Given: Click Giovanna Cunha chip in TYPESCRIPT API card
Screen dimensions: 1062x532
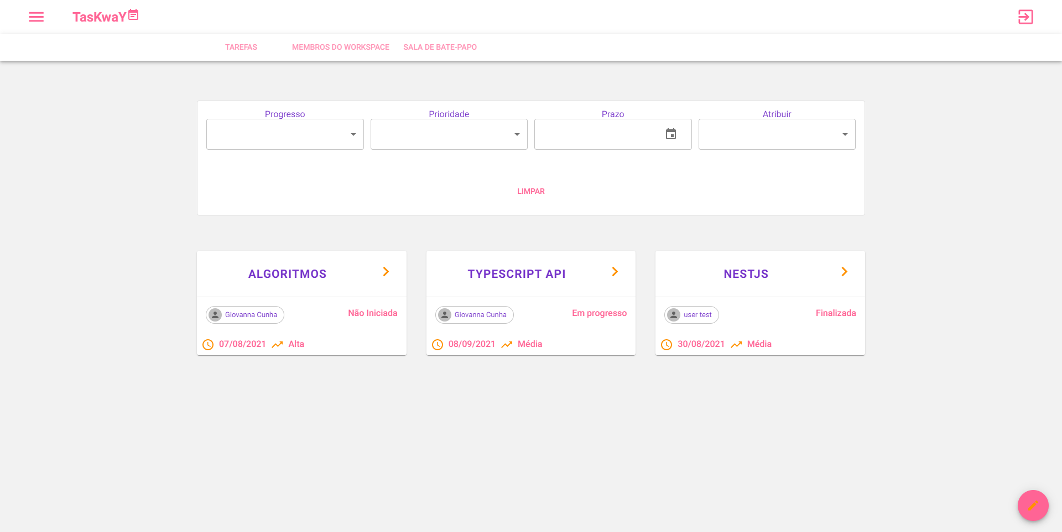Looking at the screenshot, I should (x=475, y=315).
